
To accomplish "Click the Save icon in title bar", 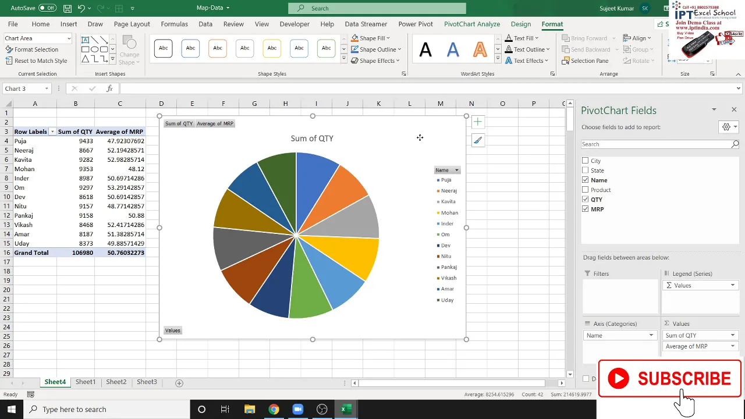I will [x=68, y=8].
